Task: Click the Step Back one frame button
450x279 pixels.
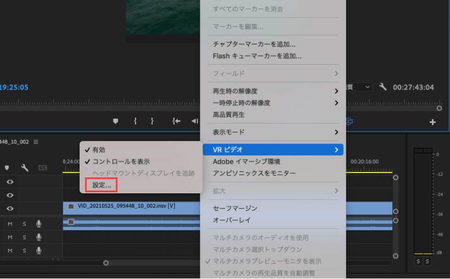Action: coord(195,121)
